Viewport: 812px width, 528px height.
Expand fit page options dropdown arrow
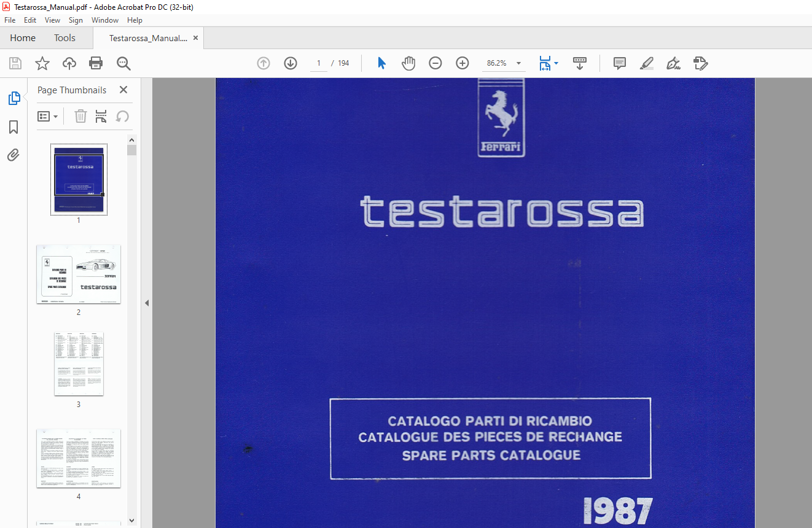[x=556, y=63]
